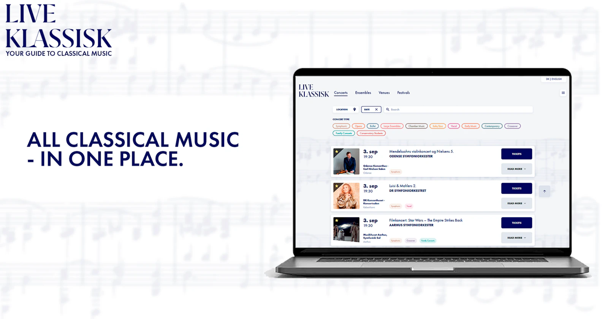Toggle the Symphonic concert type filter
Viewport: 608px width, 319px height.
pyautogui.click(x=341, y=126)
